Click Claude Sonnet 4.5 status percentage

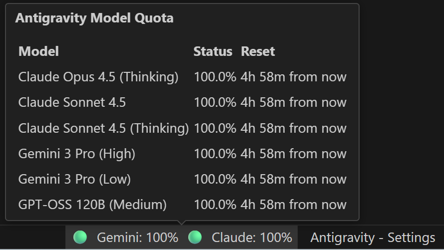point(215,102)
